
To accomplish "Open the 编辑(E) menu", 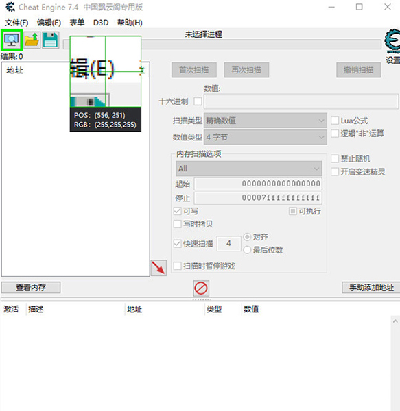I will pos(49,23).
